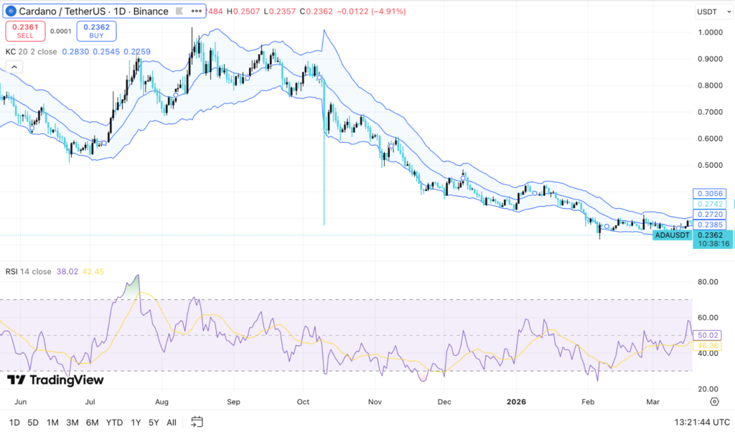Toggle the BUY price box
This screenshot has width=735, height=432.
tap(96, 32)
